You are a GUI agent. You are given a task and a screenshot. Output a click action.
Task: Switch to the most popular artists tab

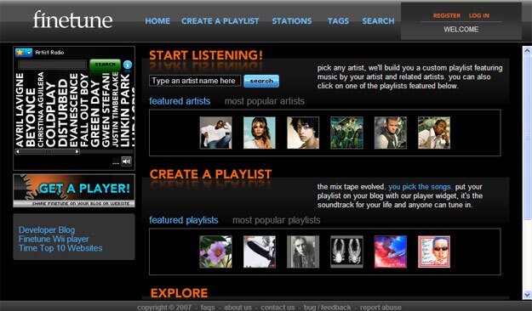click(265, 101)
